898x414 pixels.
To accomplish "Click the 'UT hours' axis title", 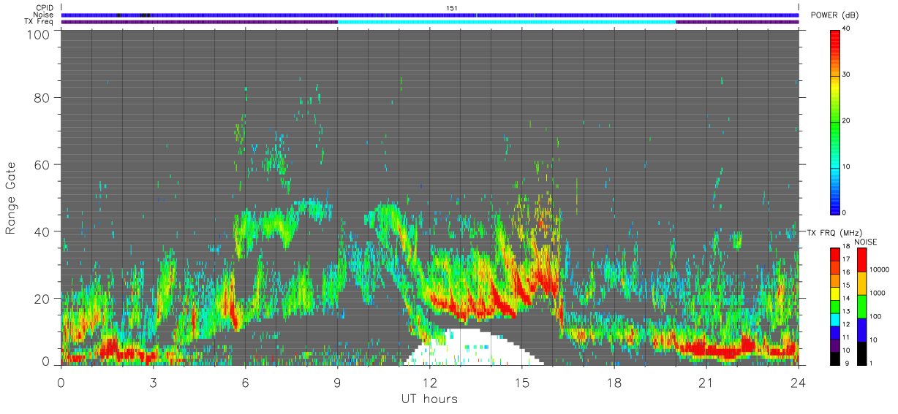I will tap(429, 399).
